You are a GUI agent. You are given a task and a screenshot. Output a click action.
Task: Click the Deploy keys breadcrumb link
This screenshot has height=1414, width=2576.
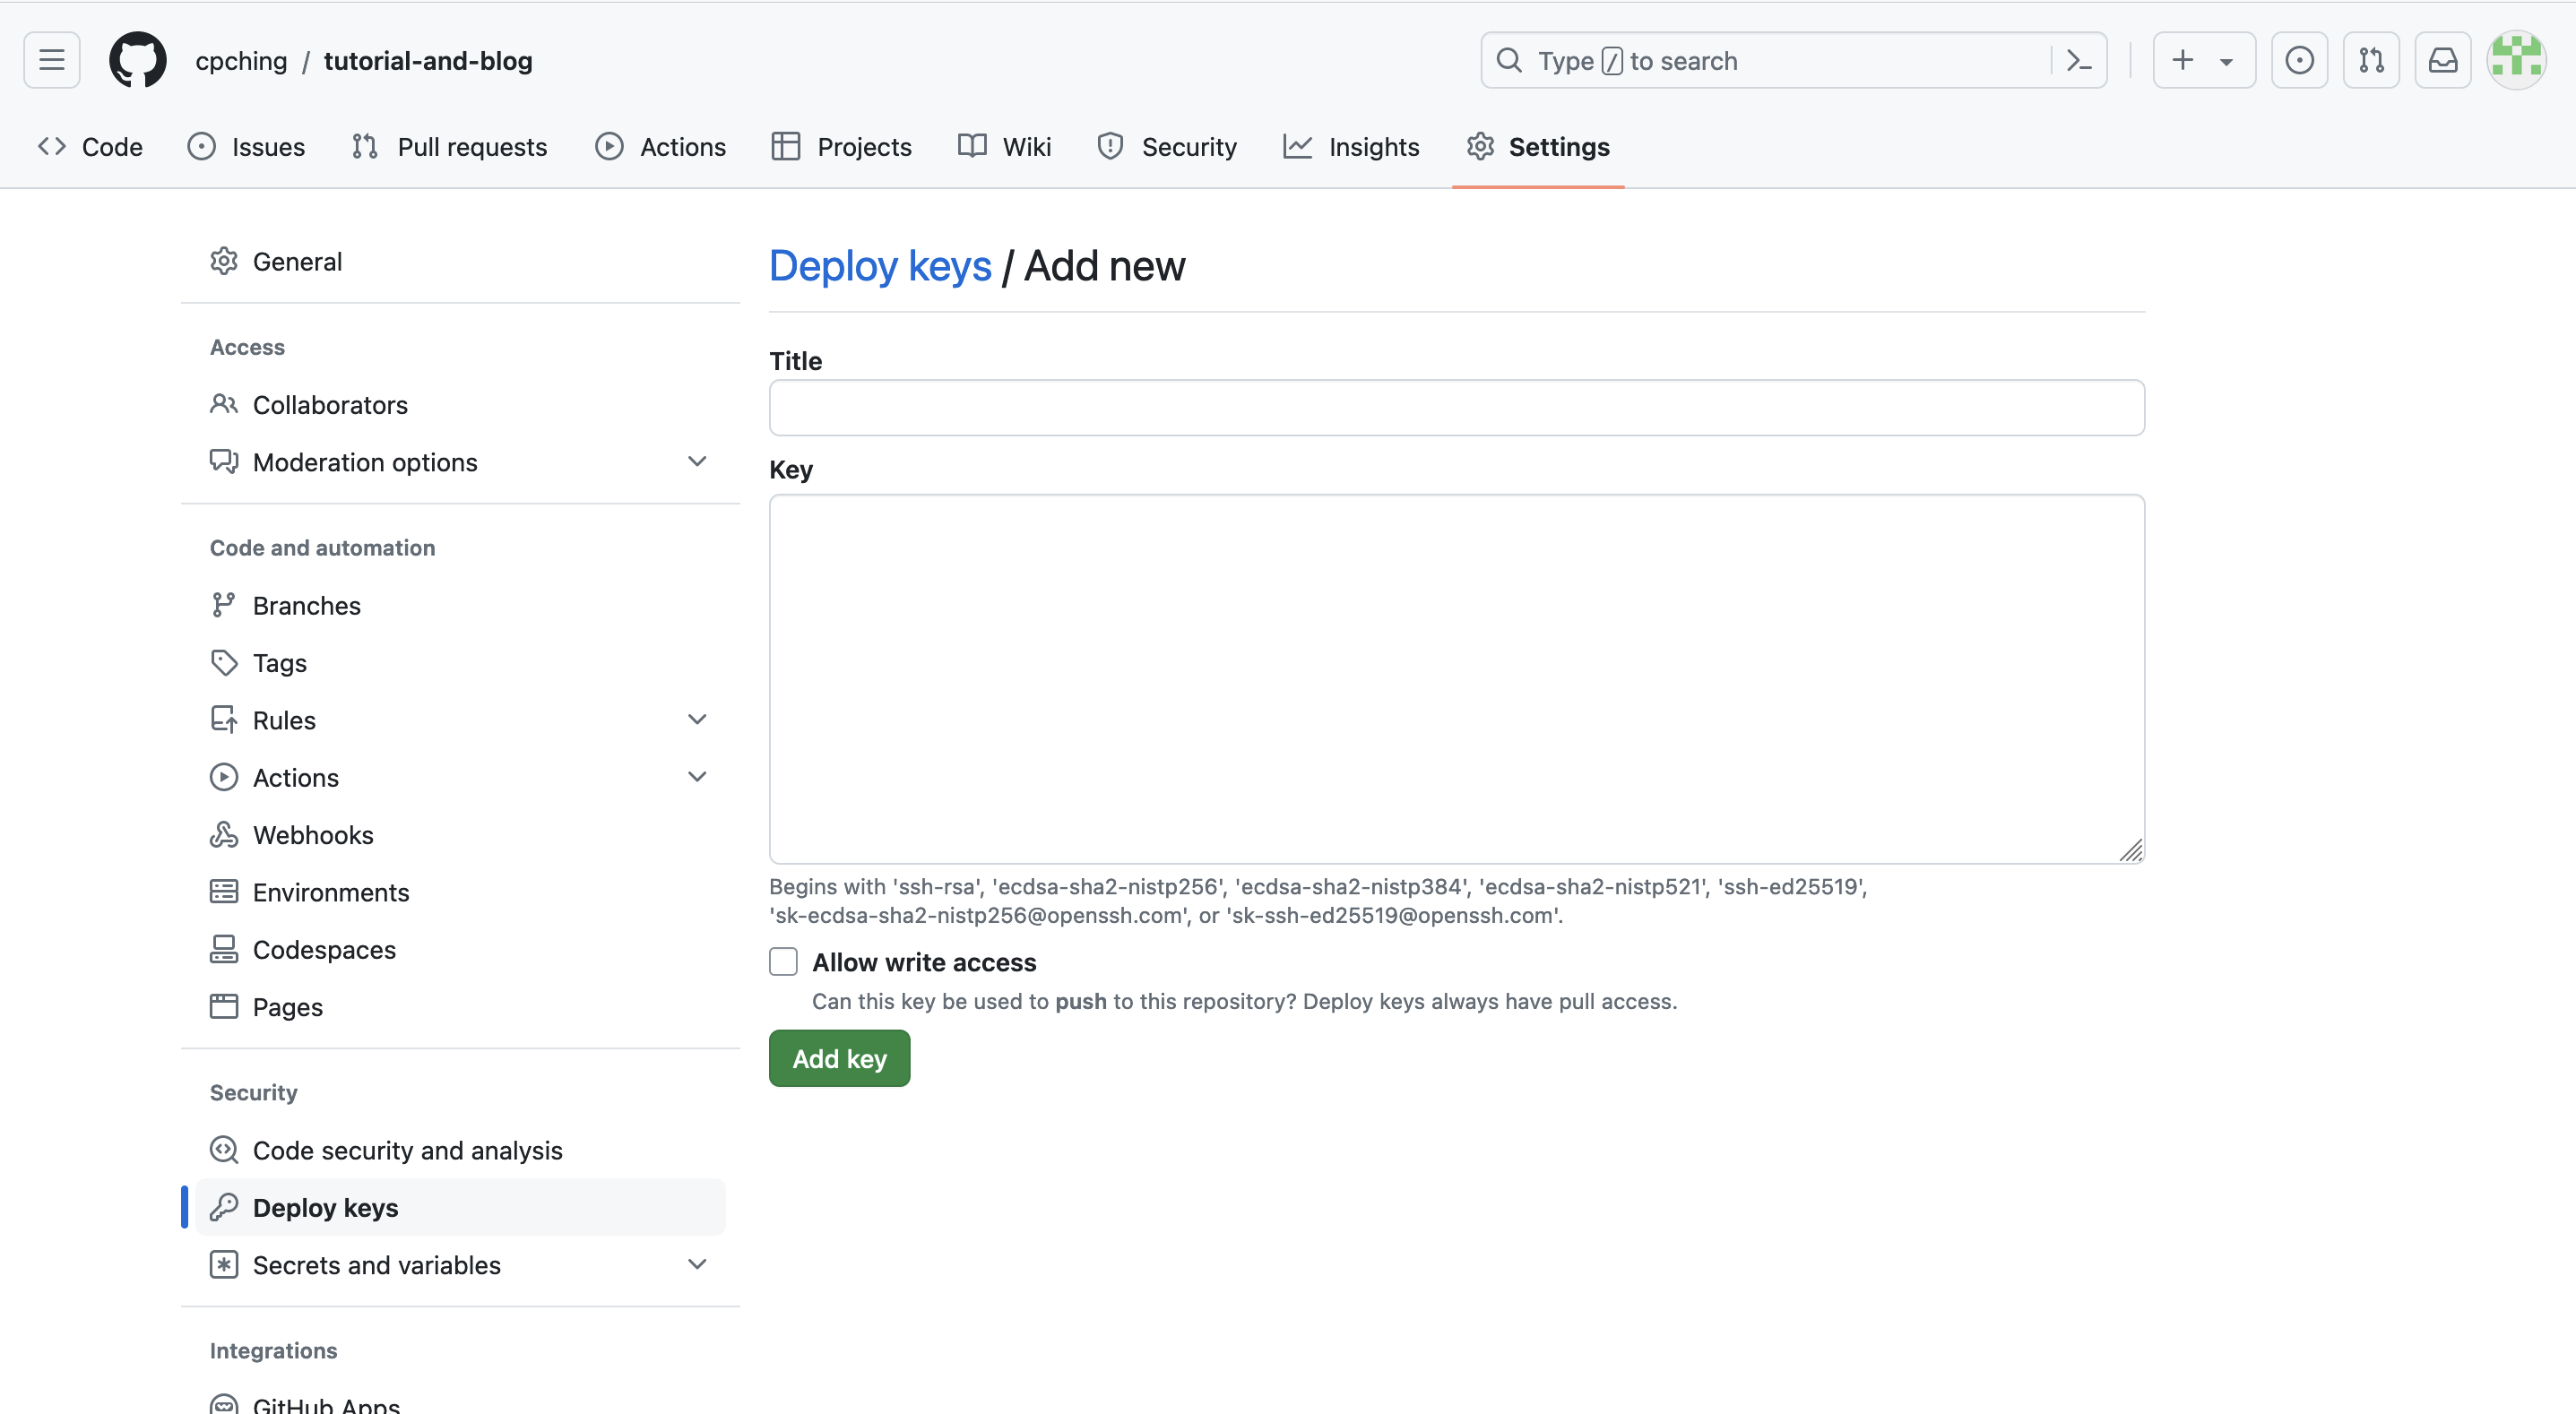(x=879, y=264)
